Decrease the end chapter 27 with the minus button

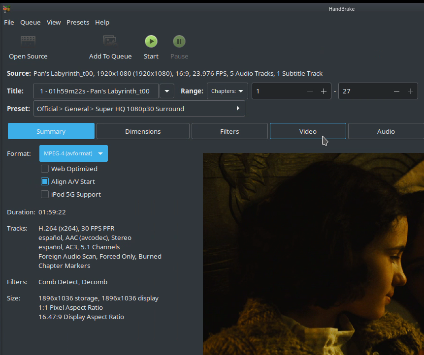[396, 91]
